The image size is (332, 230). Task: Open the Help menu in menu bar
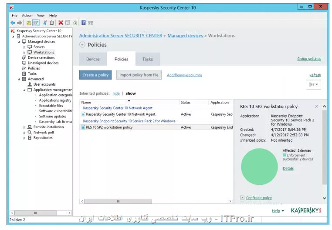tap(53, 15)
